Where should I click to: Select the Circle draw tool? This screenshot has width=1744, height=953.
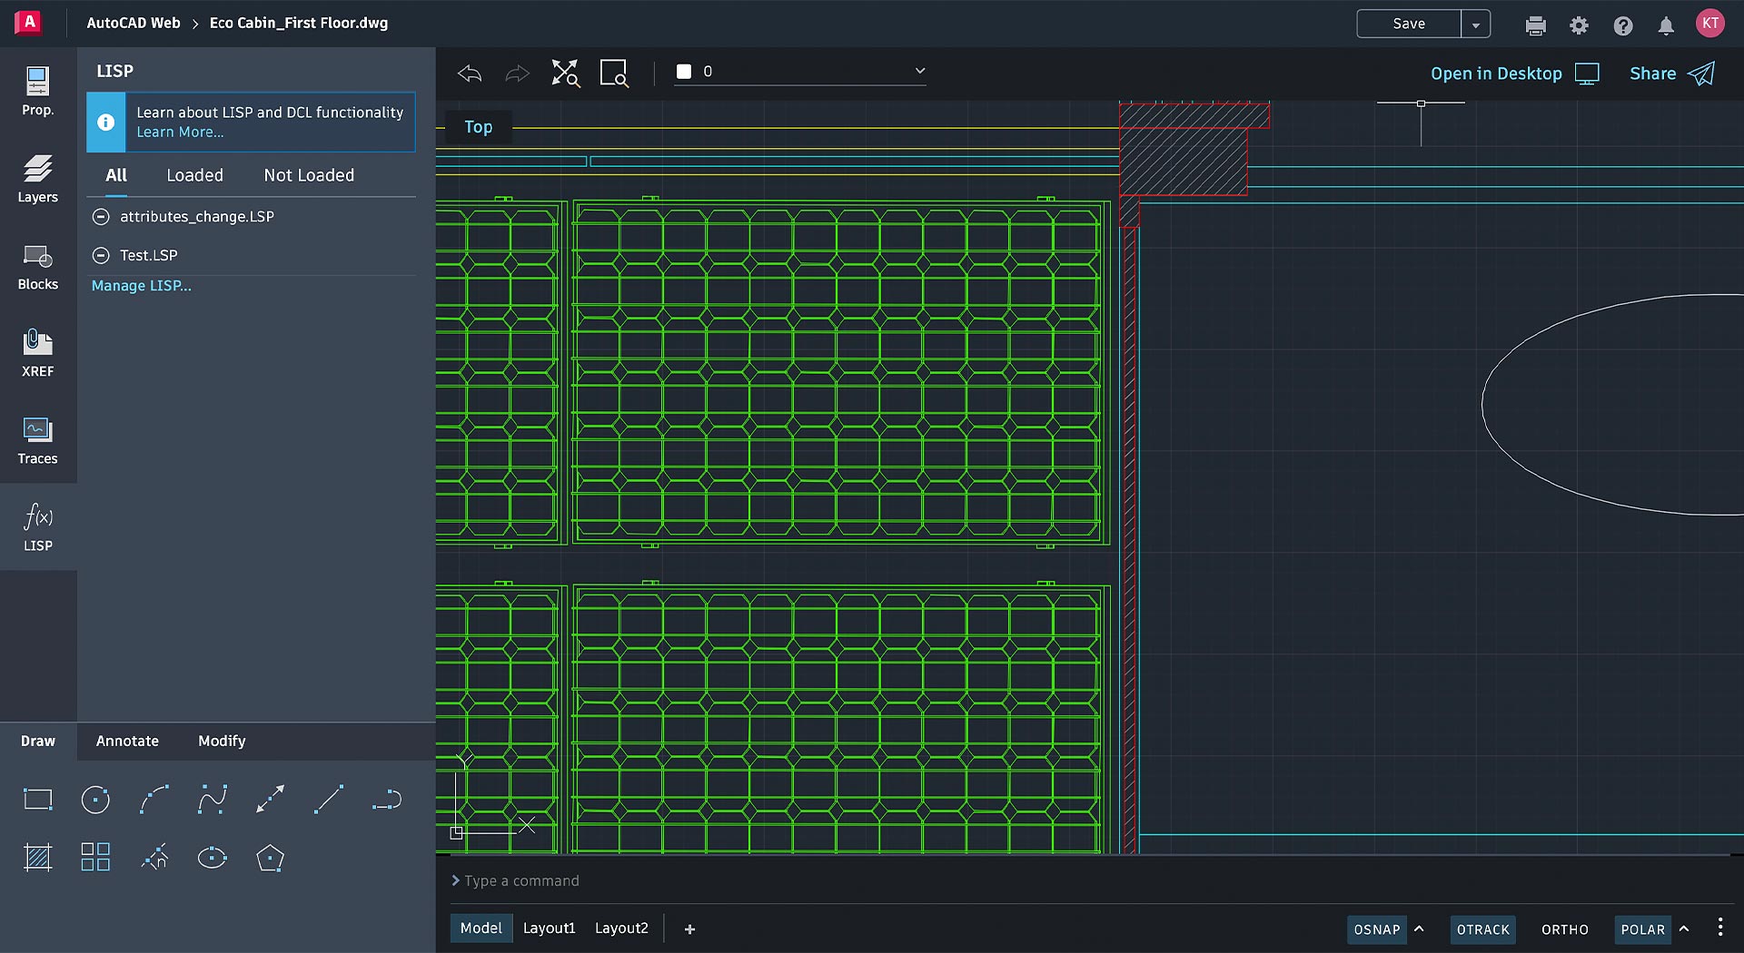coord(95,800)
